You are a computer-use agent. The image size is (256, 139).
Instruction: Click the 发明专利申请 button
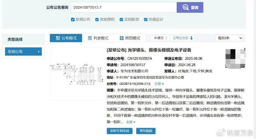tap(120, 131)
